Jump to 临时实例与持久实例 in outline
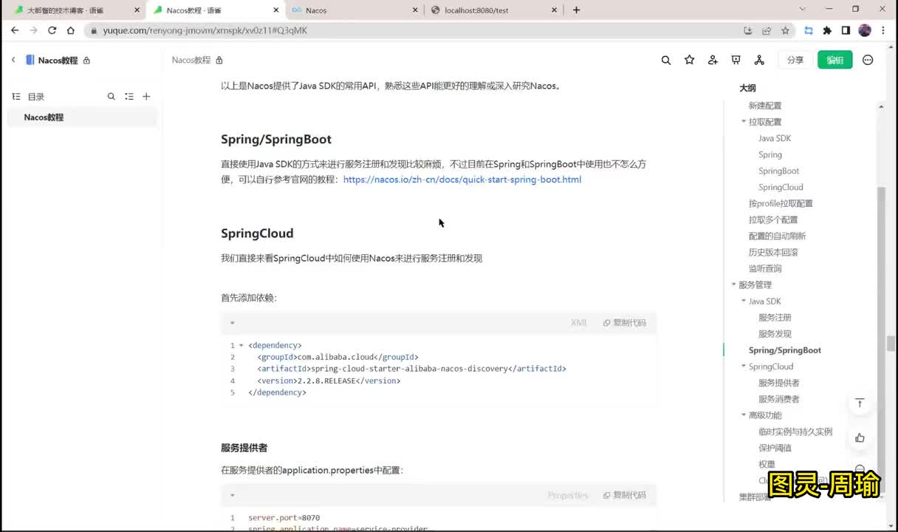898x532 pixels. [x=795, y=431]
